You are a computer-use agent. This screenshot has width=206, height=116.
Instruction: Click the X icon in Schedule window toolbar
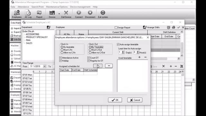click(183, 27)
